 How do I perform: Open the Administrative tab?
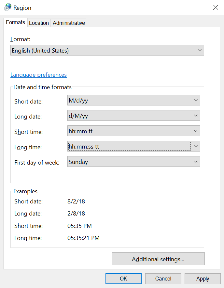click(69, 23)
